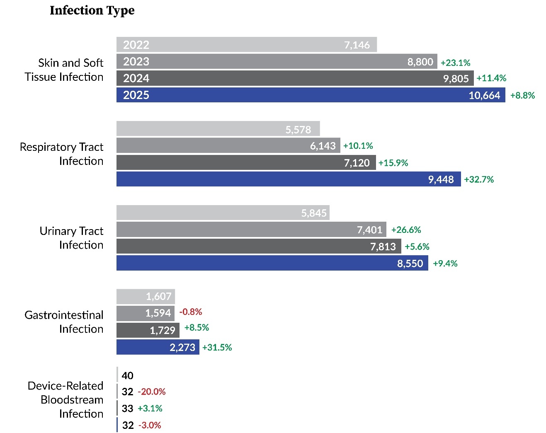
Task: Select the 2022 bar showing 7,146
Action: pos(246,45)
